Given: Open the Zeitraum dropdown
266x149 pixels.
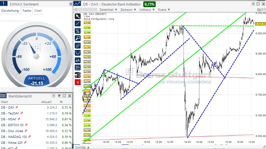Looking at the screenshot, I should point(128,10).
